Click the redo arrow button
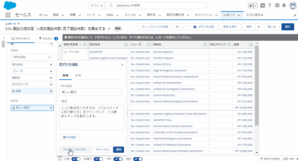 pos(184,27)
